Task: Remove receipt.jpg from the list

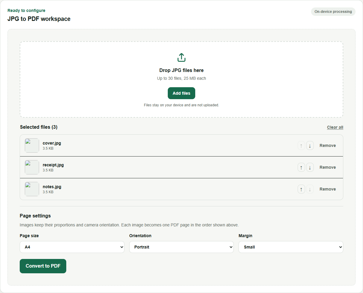Action: (327, 167)
